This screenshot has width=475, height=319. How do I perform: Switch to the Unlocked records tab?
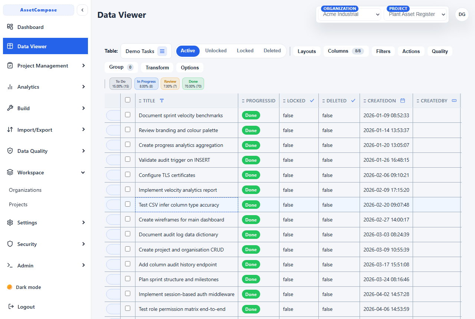point(216,51)
